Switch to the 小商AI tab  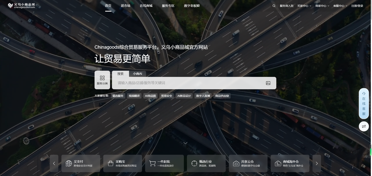coord(137,74)
